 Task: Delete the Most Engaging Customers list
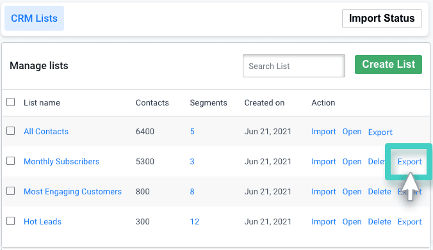[380, 192]
